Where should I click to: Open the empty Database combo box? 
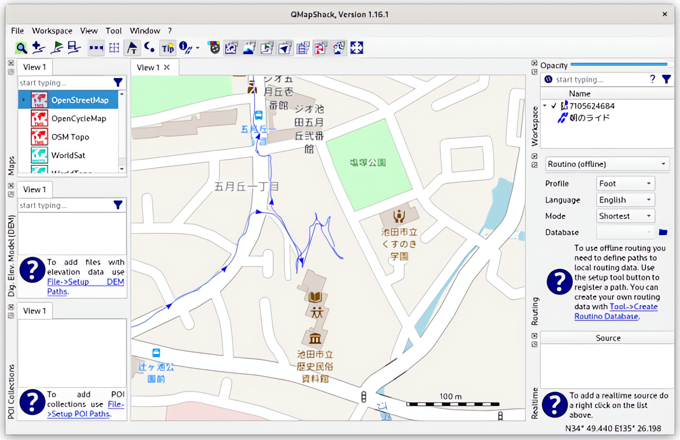point(626,232)
